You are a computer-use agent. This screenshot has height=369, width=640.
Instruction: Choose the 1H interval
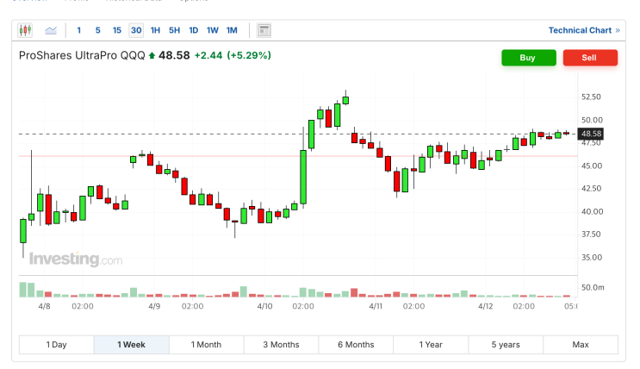[x=155, y=30]
